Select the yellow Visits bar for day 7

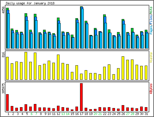click(x=35, y=66)
